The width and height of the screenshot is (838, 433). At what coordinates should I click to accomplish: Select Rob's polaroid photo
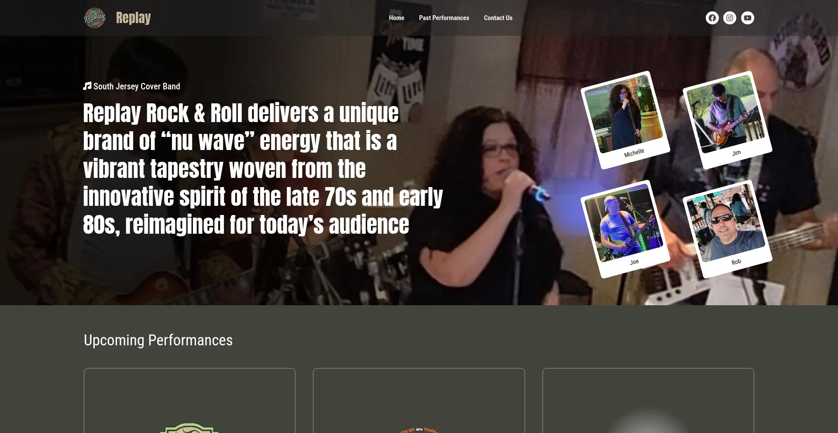pos(728,229)
